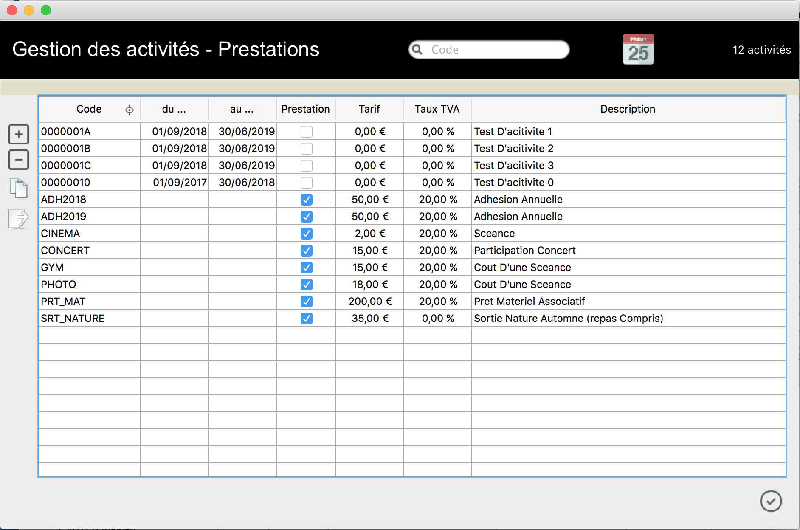Click the magnifier icon in the Code search field
Viewport: 800px width, 530px height.
pyautogui.click(x=418, y=49)
